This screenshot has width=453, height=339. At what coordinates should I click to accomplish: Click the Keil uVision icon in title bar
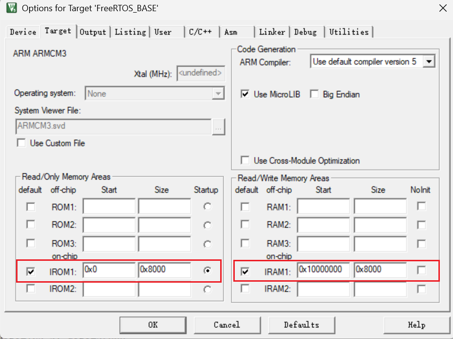pyautogui.click(x=12, y=8)
